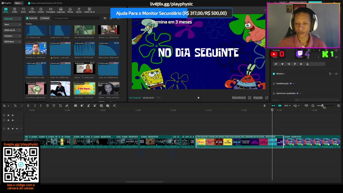This screenshot has height=193, width=343.
Task: Split clip at the playhead
Action: [28, 106]
